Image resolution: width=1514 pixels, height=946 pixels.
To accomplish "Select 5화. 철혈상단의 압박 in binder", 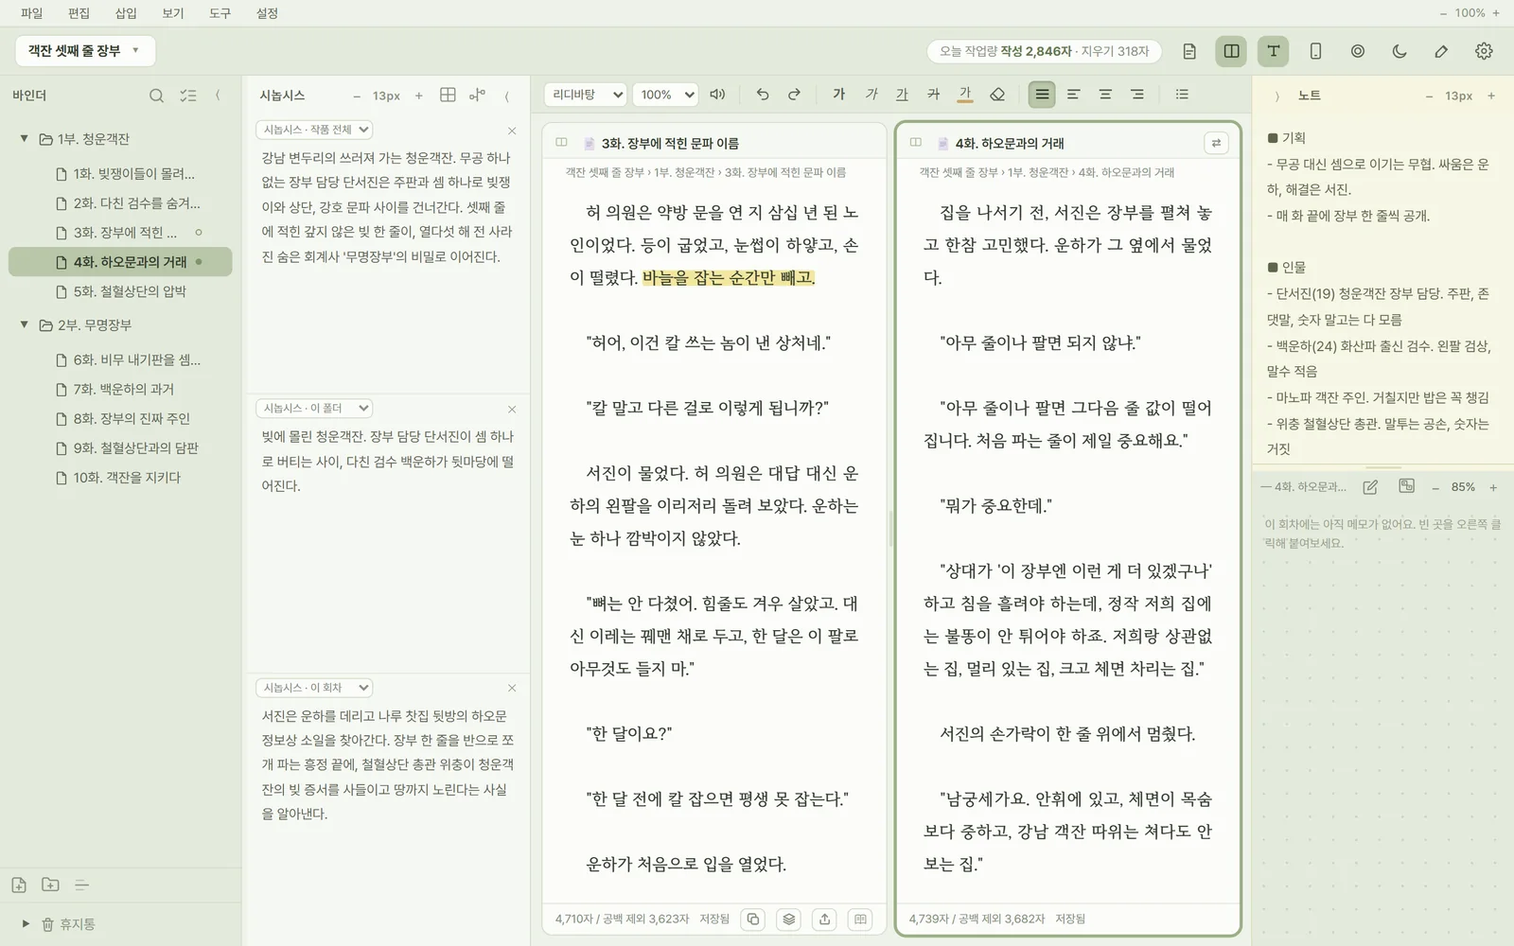I will pyautogui.click(x=120, y=291).
